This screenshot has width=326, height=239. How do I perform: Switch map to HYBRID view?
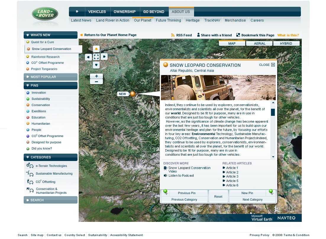pyautogui.click(x=286, y=43)
